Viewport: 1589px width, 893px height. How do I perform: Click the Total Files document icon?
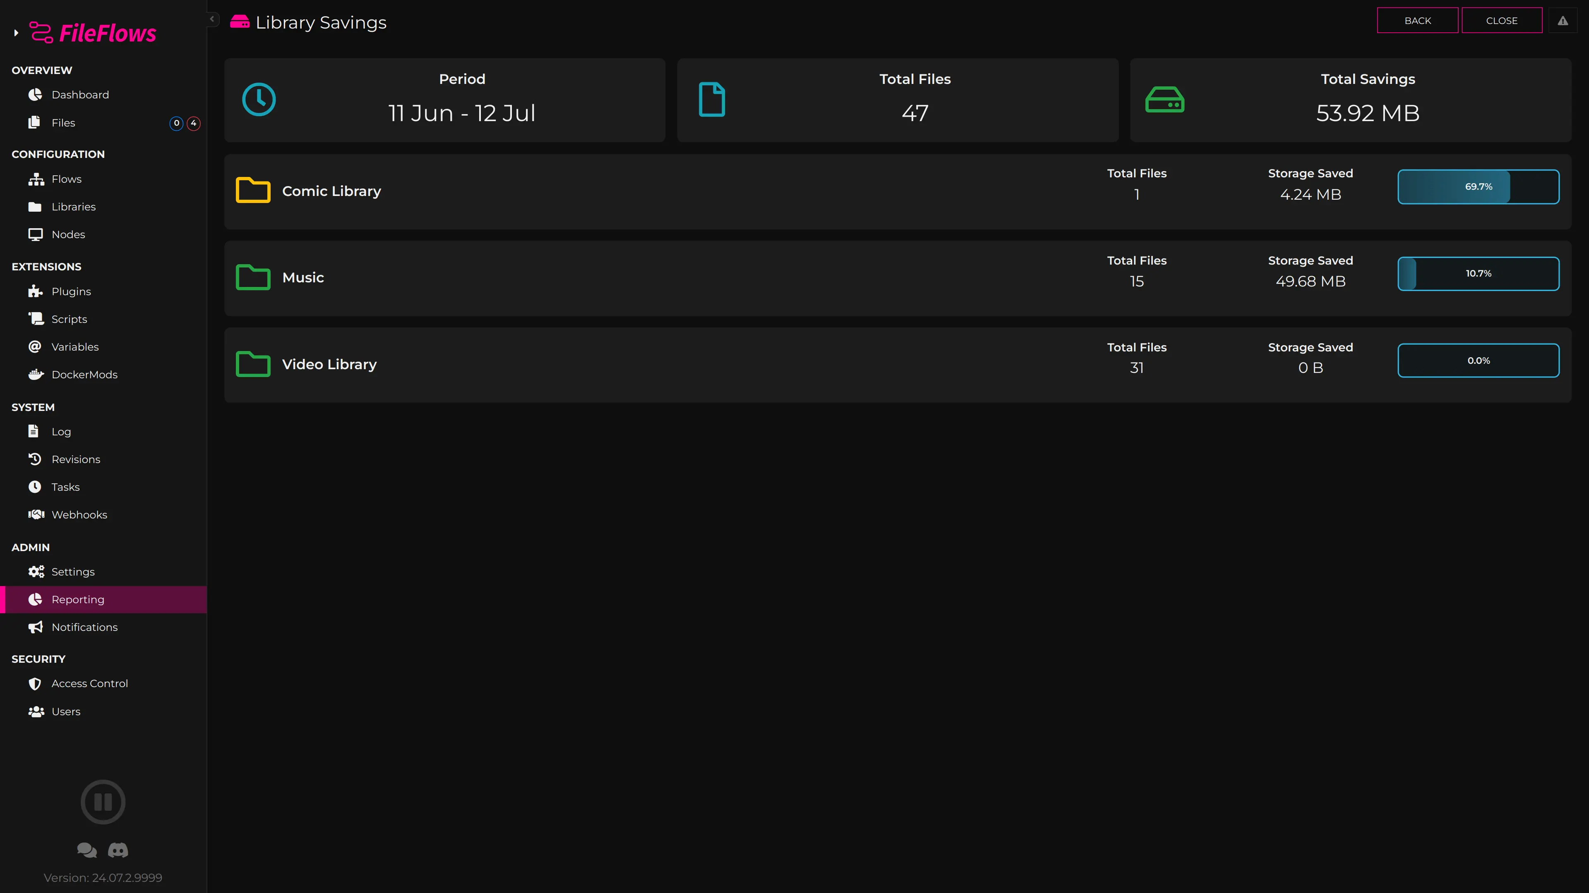[712, 100]
